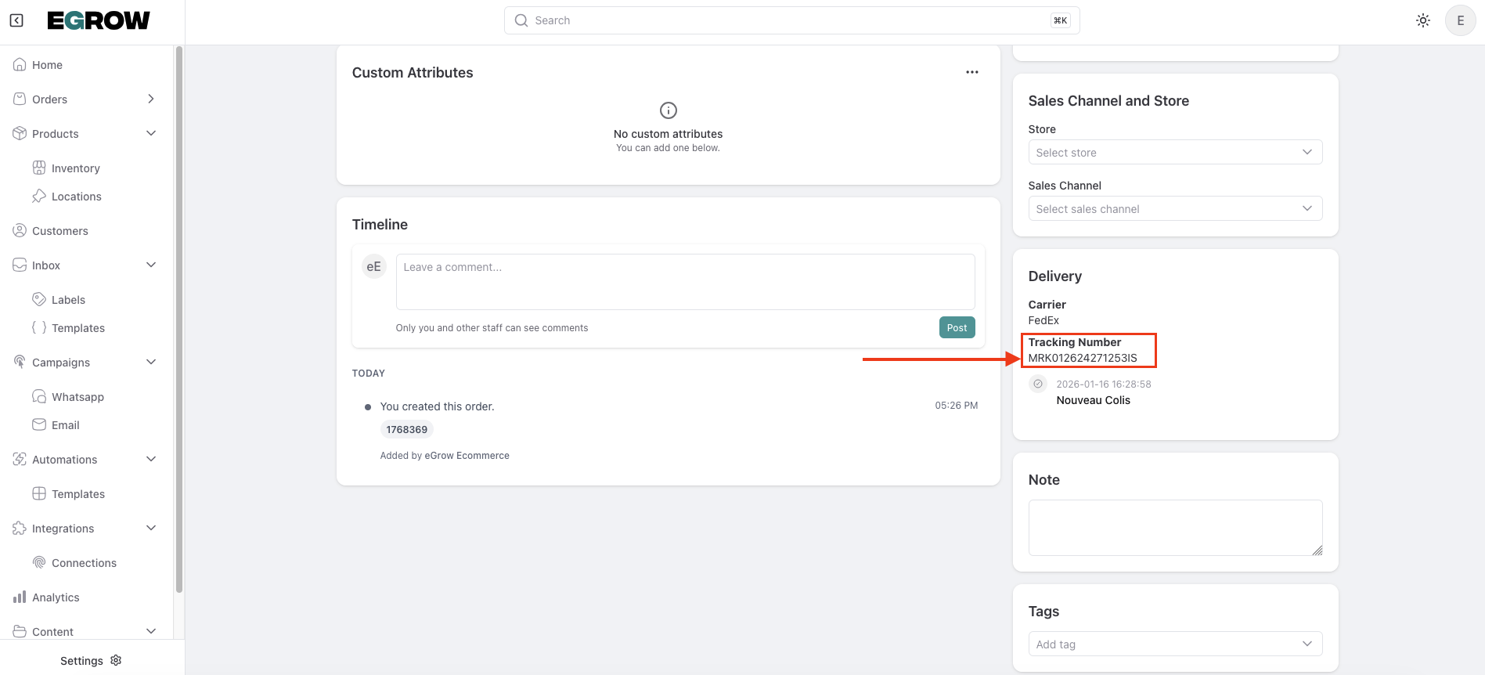The image size is (1485, 675).
Task: Open the Analytics bar chart icon
Action: (x=20, y=597)
